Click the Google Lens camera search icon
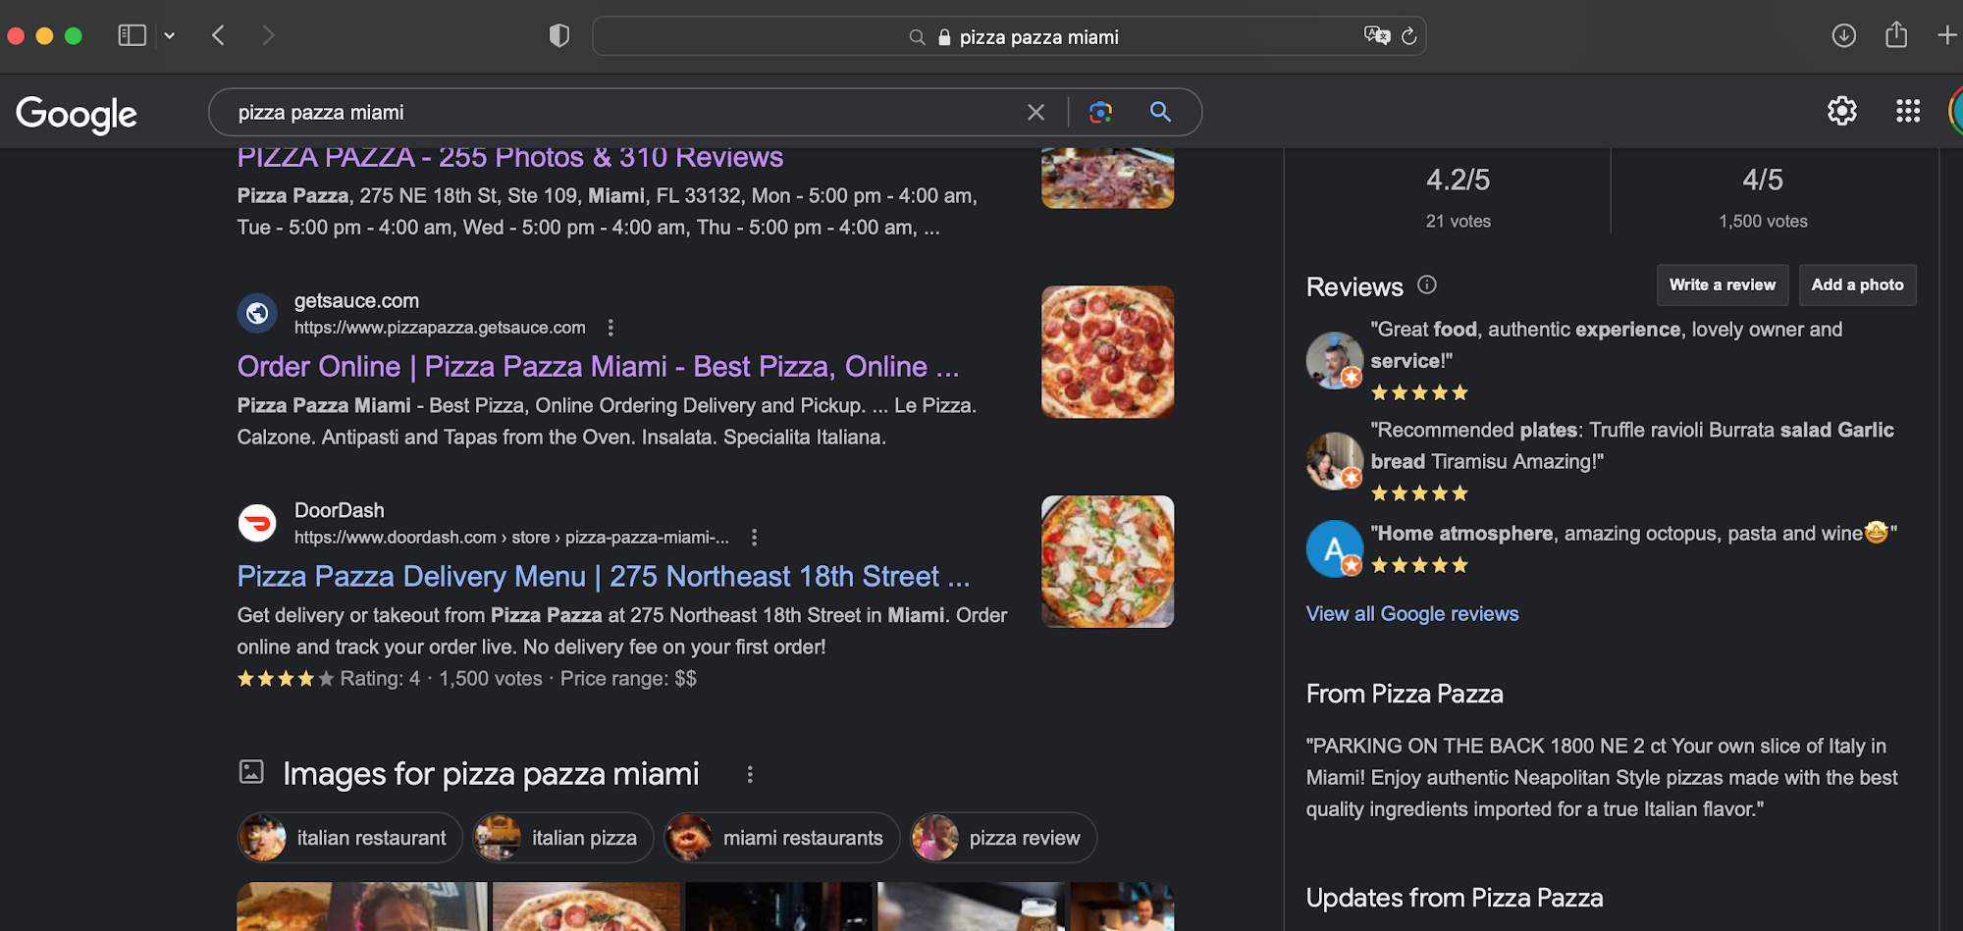The height and width of the screenshot is (931, 1963). point(1100,113)
